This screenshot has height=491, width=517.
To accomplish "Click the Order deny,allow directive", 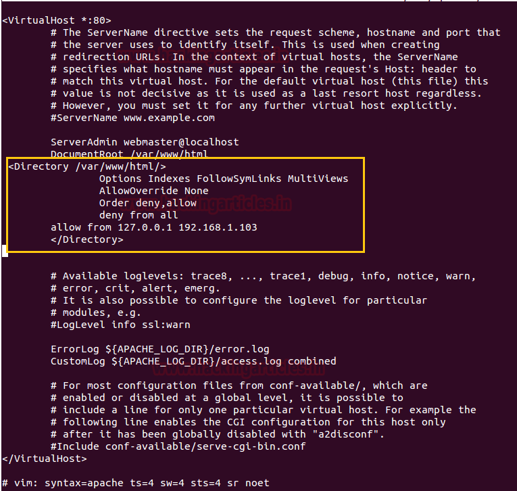I will click(x=148, y=203).
